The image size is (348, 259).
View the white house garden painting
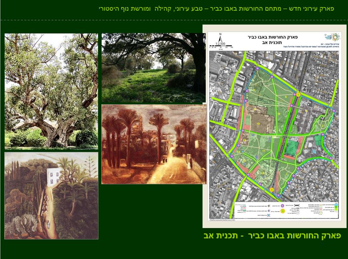click(51, 196)
